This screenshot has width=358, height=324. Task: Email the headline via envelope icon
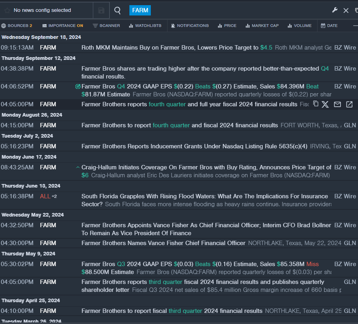click(337, 104)
